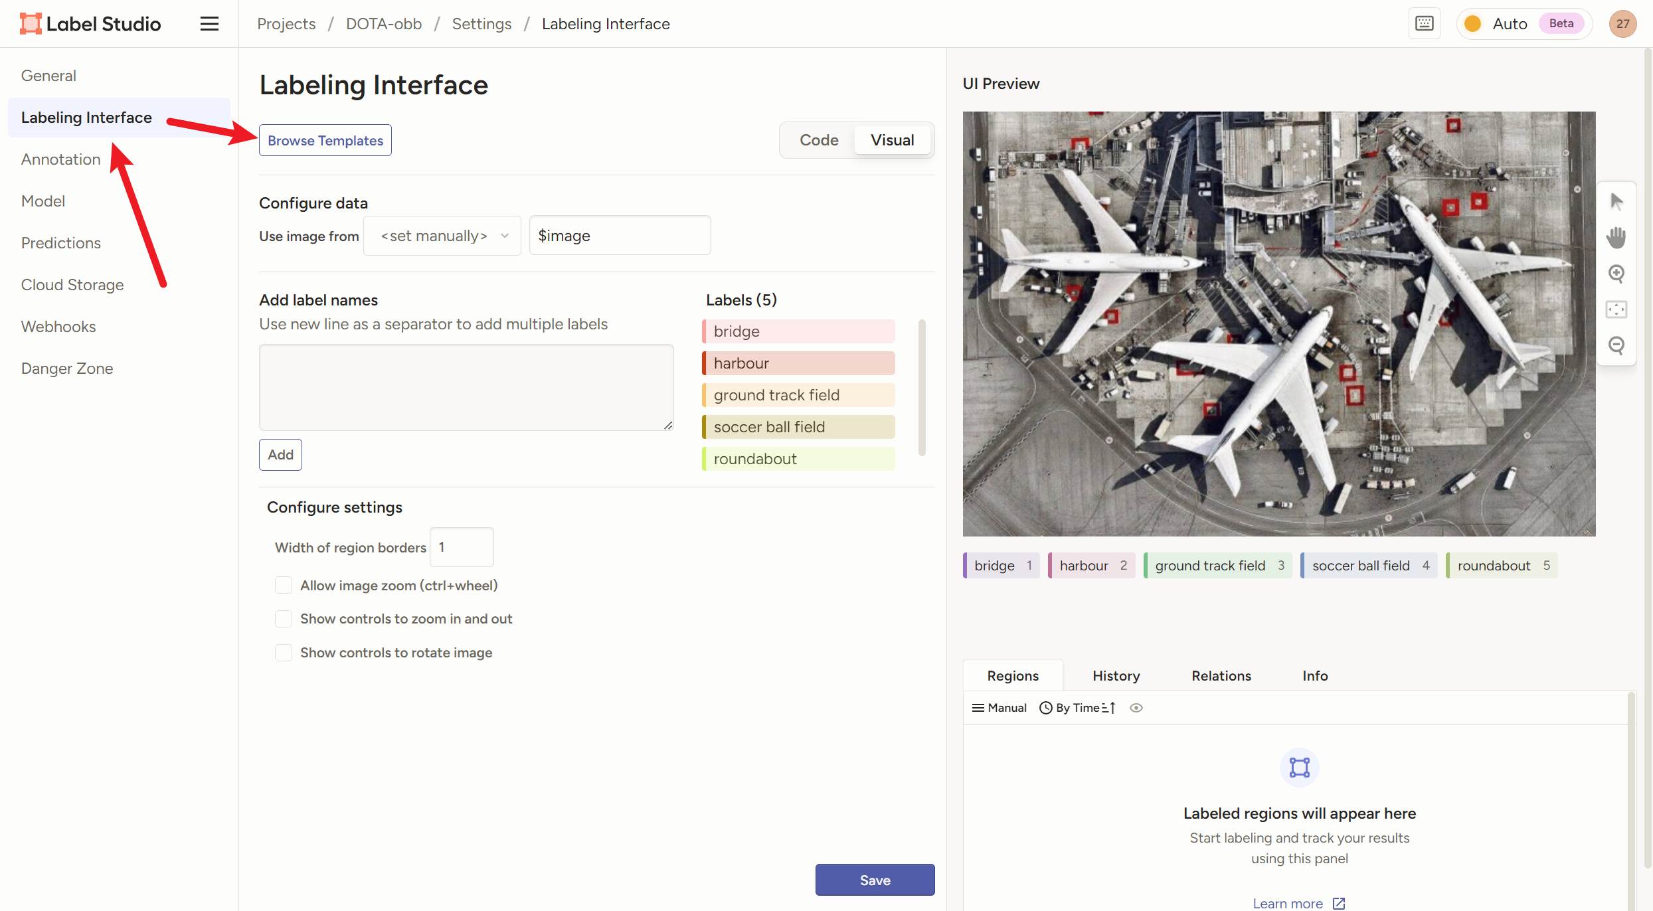Open the History tab

point(1116,676)
